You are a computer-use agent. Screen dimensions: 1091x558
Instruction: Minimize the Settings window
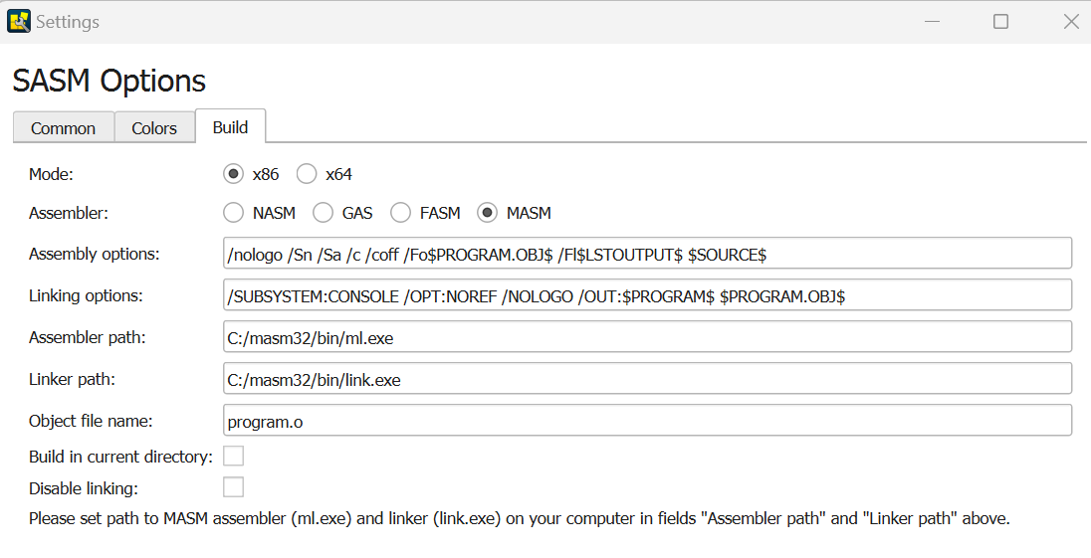coord(931,21)
